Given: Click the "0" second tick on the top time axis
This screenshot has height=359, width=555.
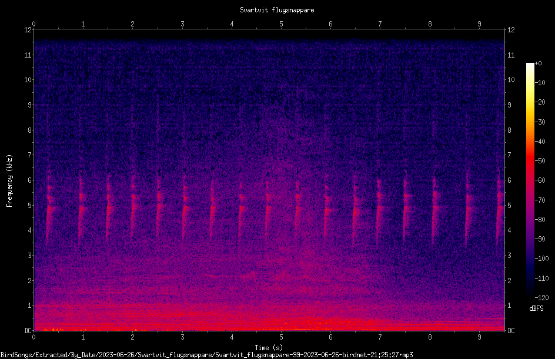Looking at the screenshot, I should 34,24.
